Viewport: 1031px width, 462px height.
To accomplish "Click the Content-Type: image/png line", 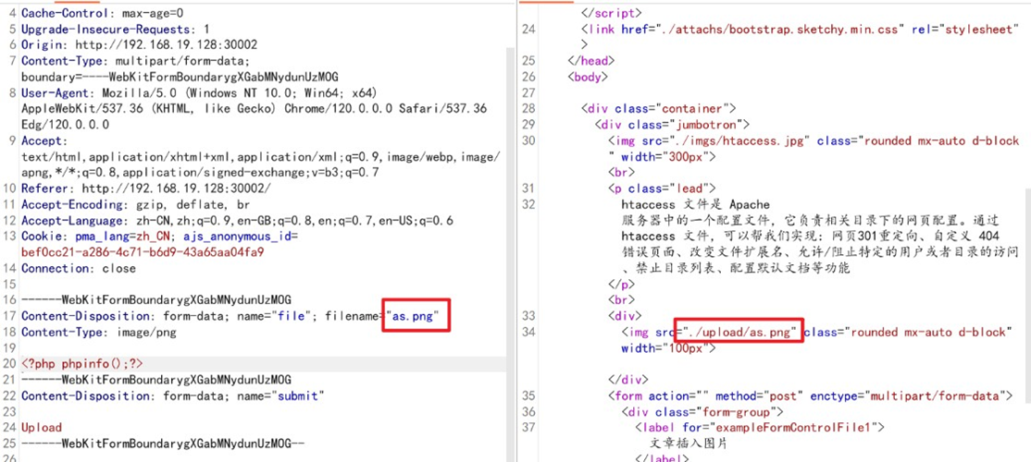I will coord(99,332).
